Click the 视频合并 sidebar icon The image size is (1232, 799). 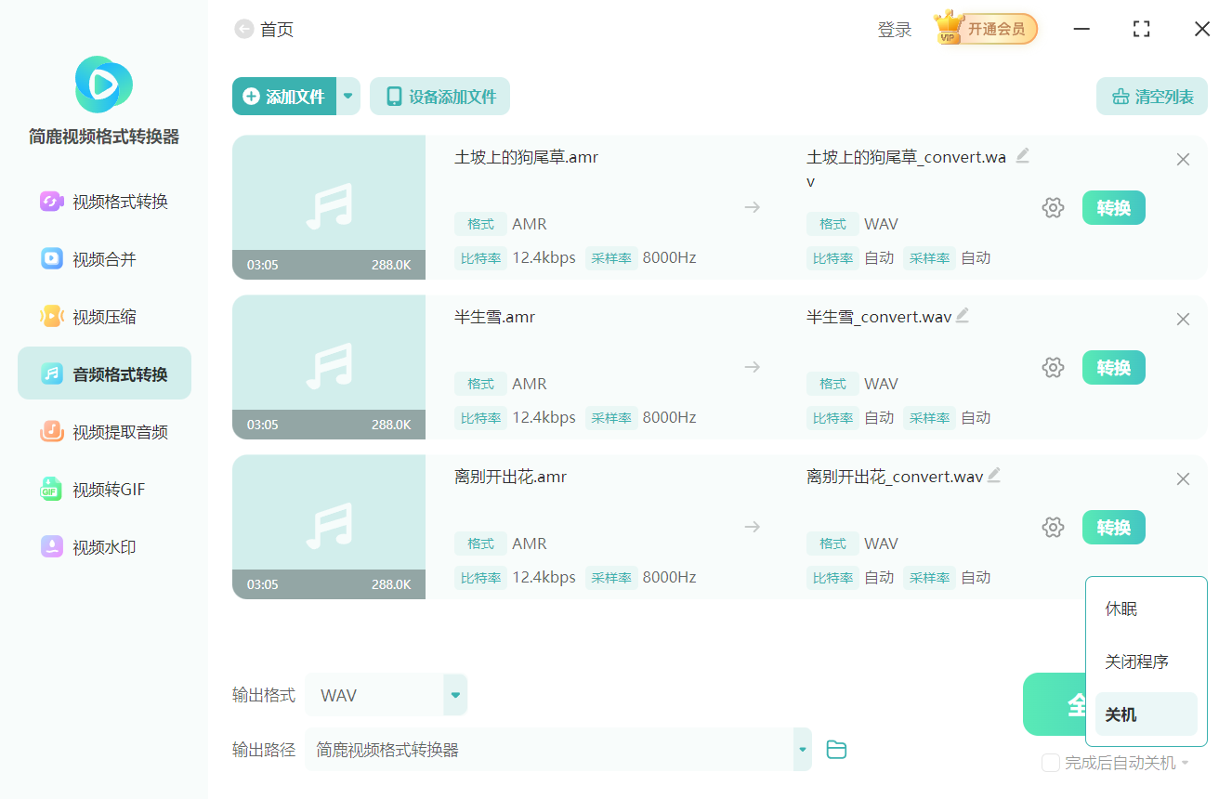point(51,259)
